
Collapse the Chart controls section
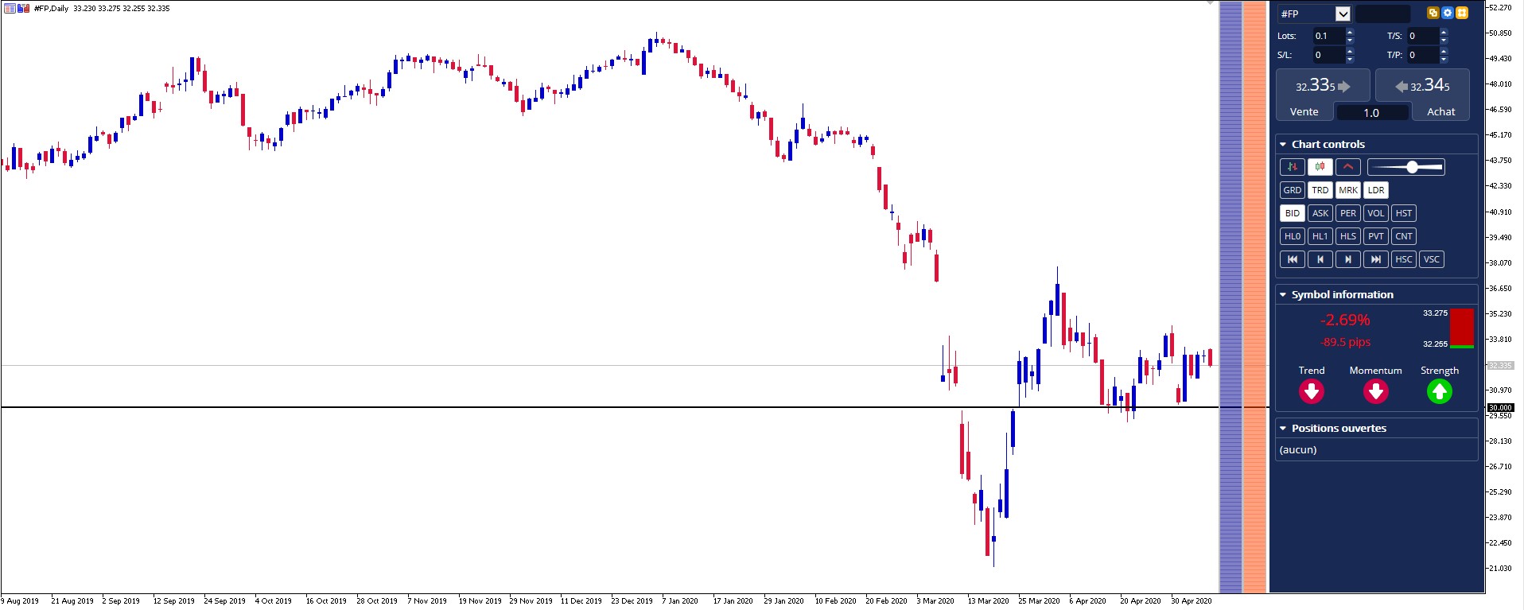[x=1283, y=145]
